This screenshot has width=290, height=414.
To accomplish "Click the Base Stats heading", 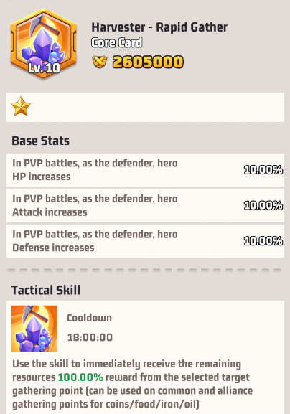I will pyautogui.click(x=41, y=141).
